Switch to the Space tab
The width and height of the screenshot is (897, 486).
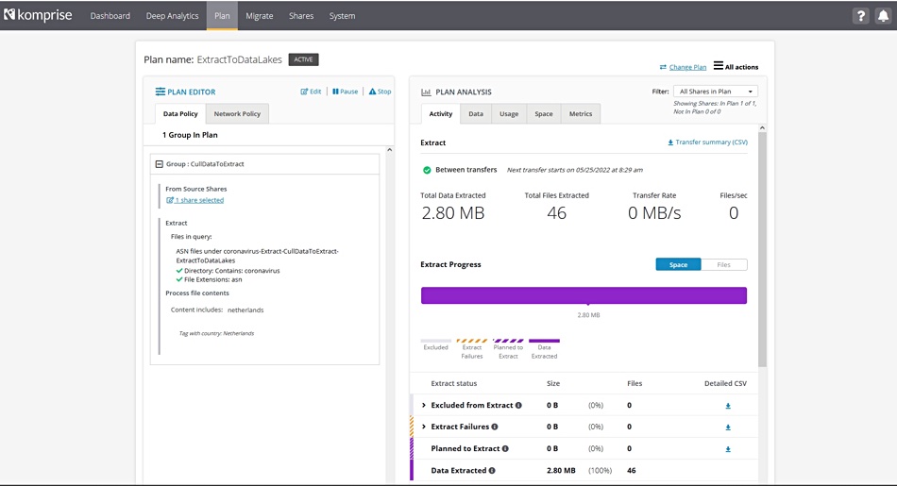(544, 114)
